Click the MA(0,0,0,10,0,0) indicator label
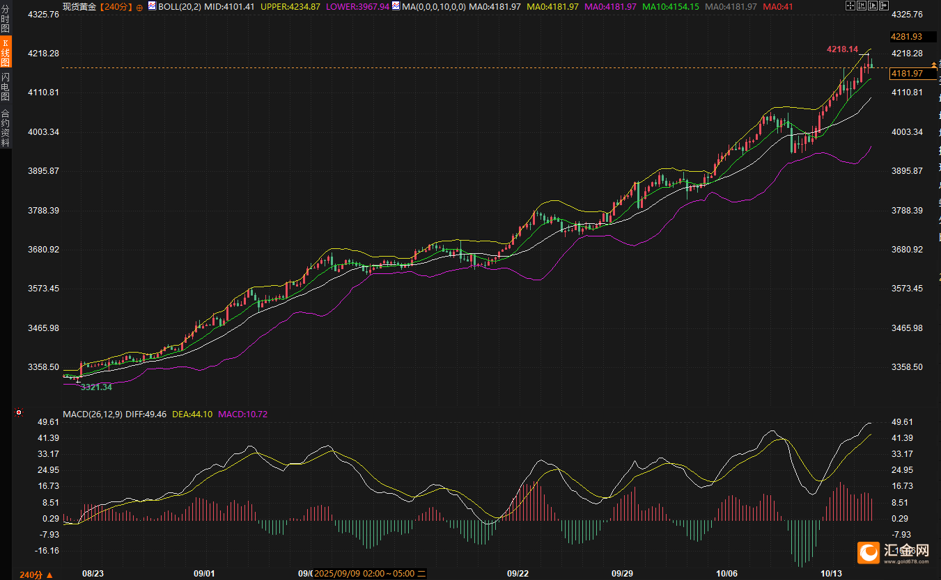 tap(434, 6)
